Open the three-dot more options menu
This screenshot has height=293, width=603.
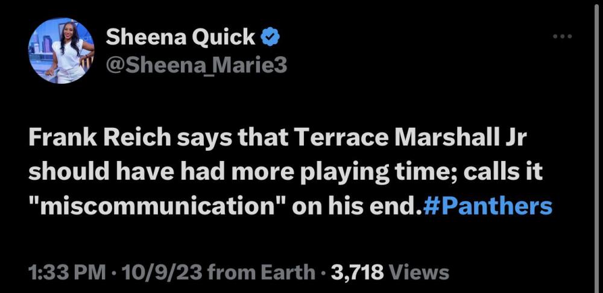coord(562,37)
